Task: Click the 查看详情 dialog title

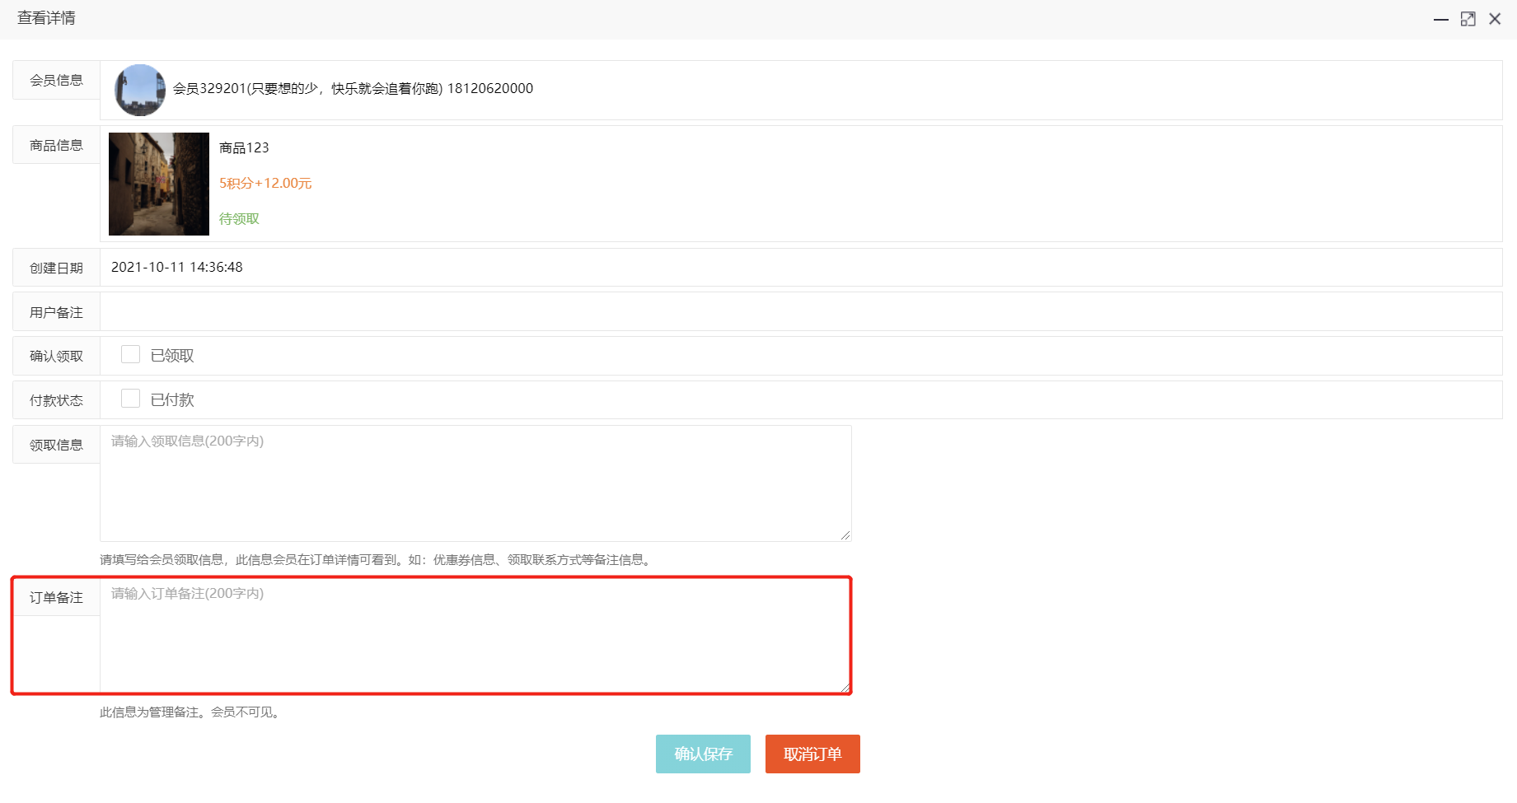Action: pos(46,18)
